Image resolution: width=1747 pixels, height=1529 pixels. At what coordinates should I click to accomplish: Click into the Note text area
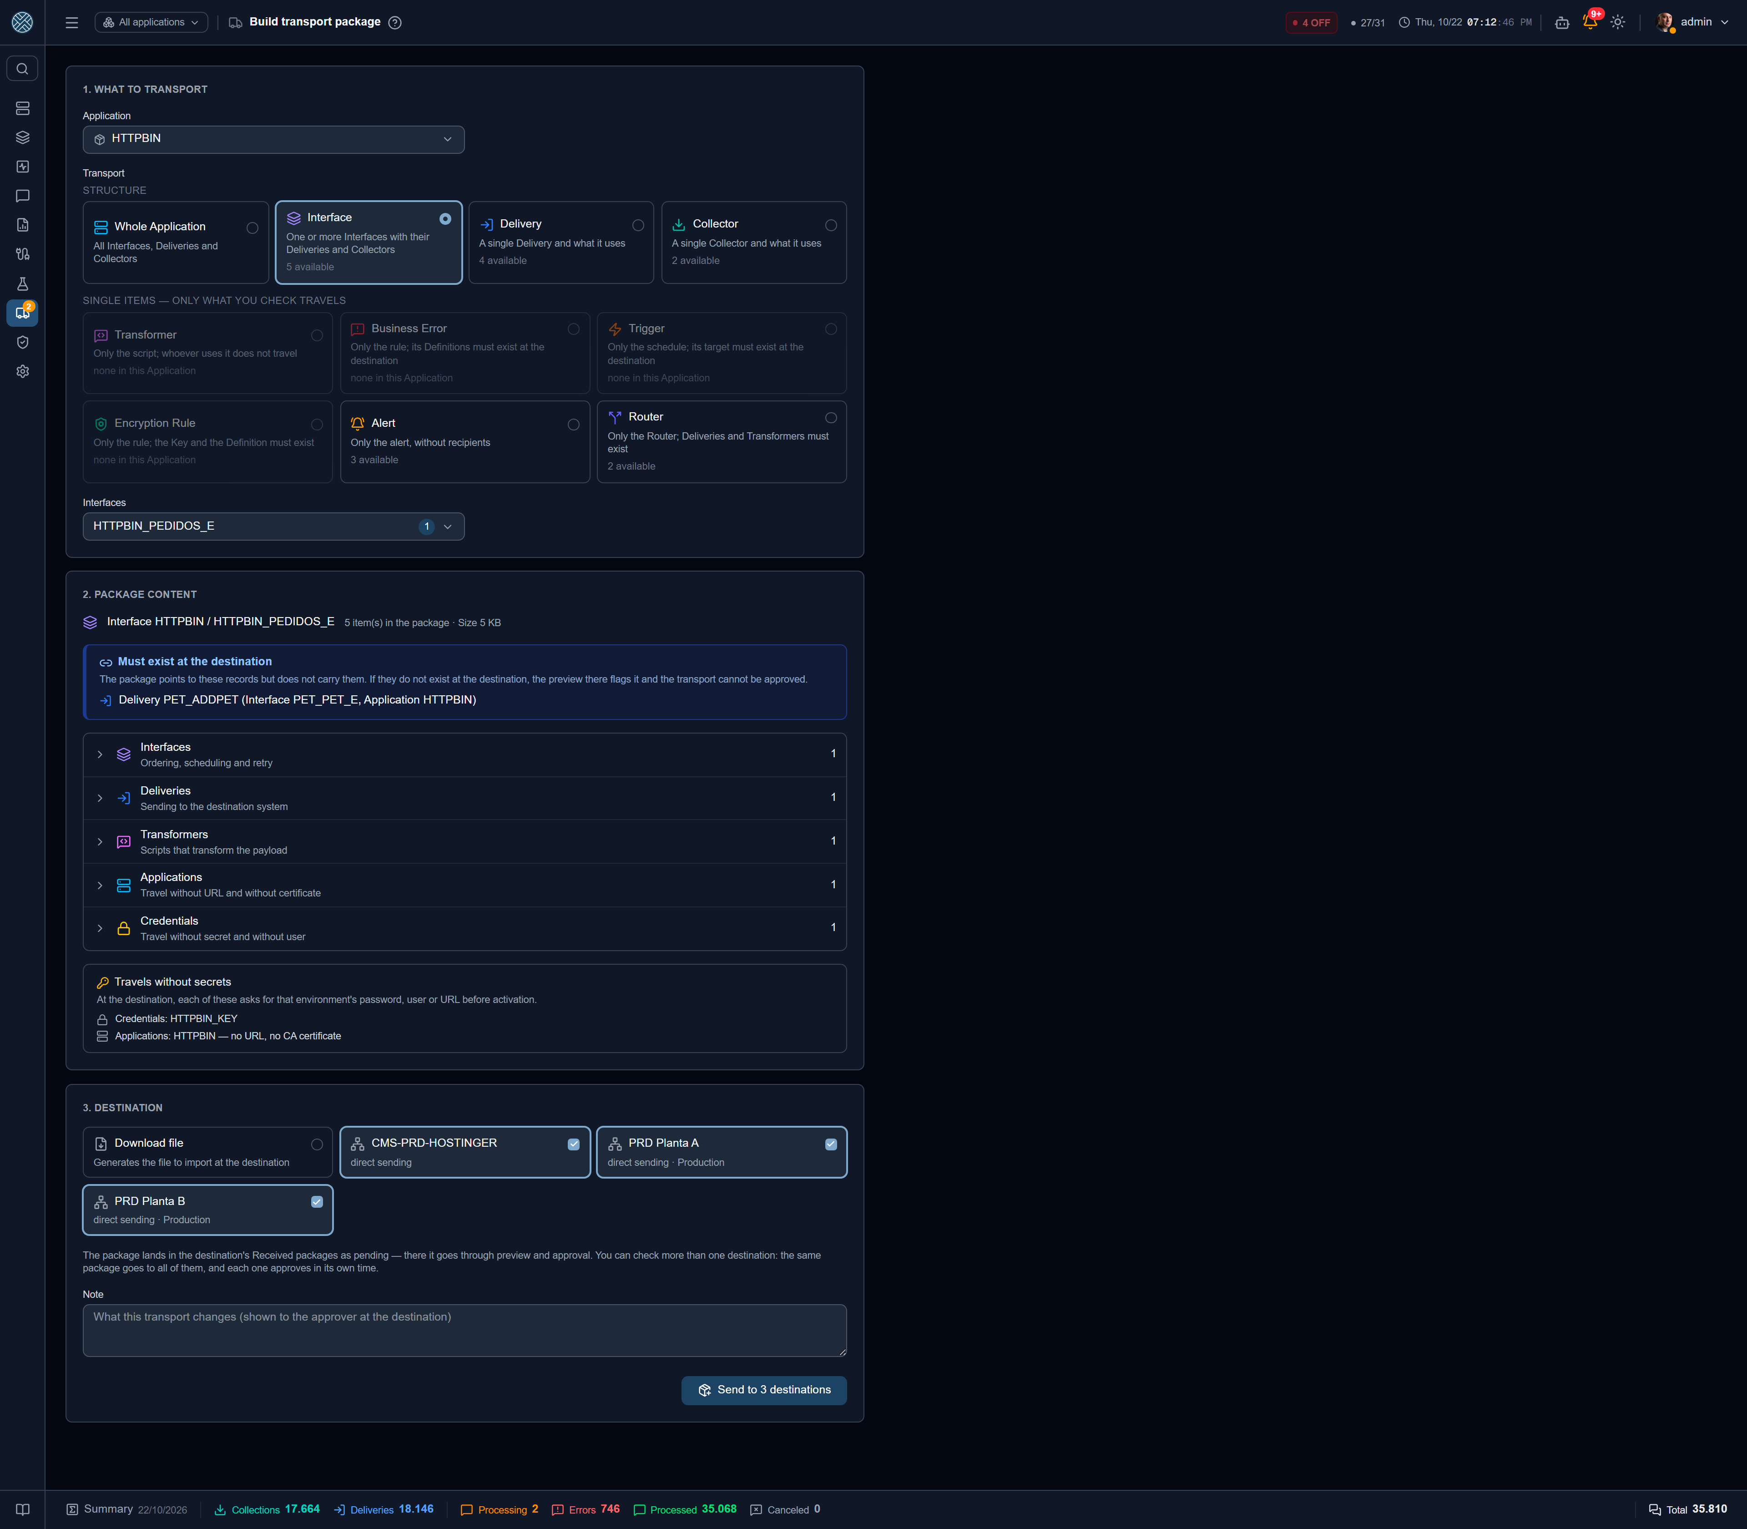(464, 1330)
